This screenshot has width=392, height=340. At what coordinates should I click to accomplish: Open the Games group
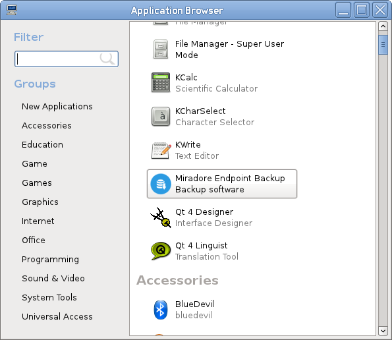pos(37,183)
